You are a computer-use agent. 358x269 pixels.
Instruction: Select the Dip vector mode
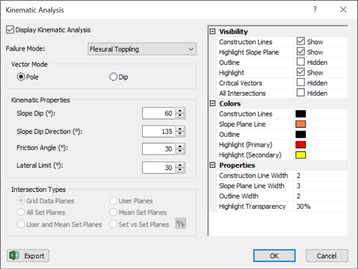click(113, 77)
